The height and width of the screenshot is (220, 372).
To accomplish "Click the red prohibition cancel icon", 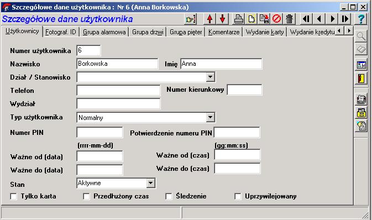I will [x=276, y=19].
